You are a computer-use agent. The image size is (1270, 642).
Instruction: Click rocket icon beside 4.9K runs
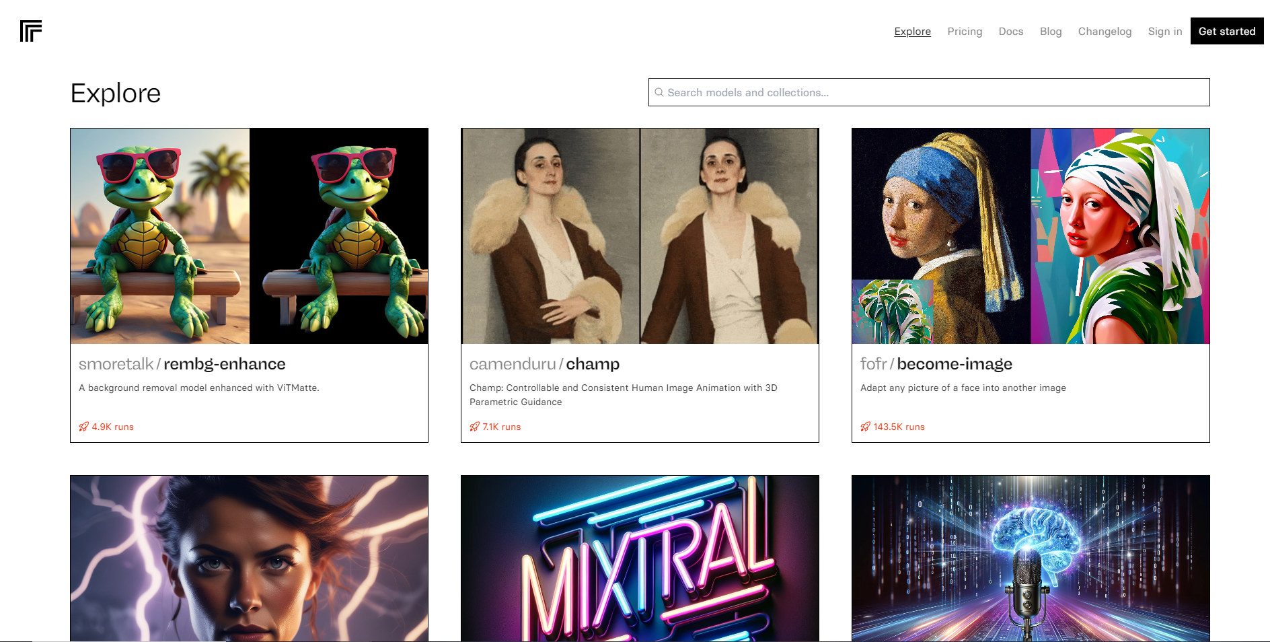[x=84, y=427]
